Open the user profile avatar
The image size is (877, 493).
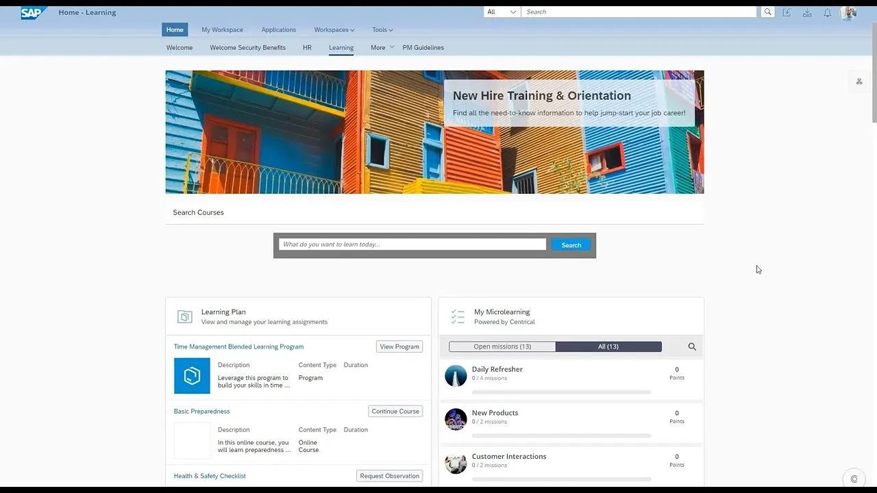coord(848,12)
